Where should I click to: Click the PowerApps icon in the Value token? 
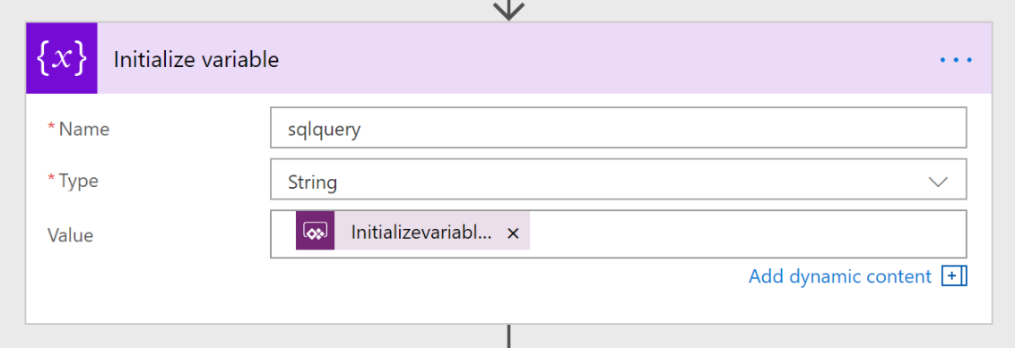316,231
